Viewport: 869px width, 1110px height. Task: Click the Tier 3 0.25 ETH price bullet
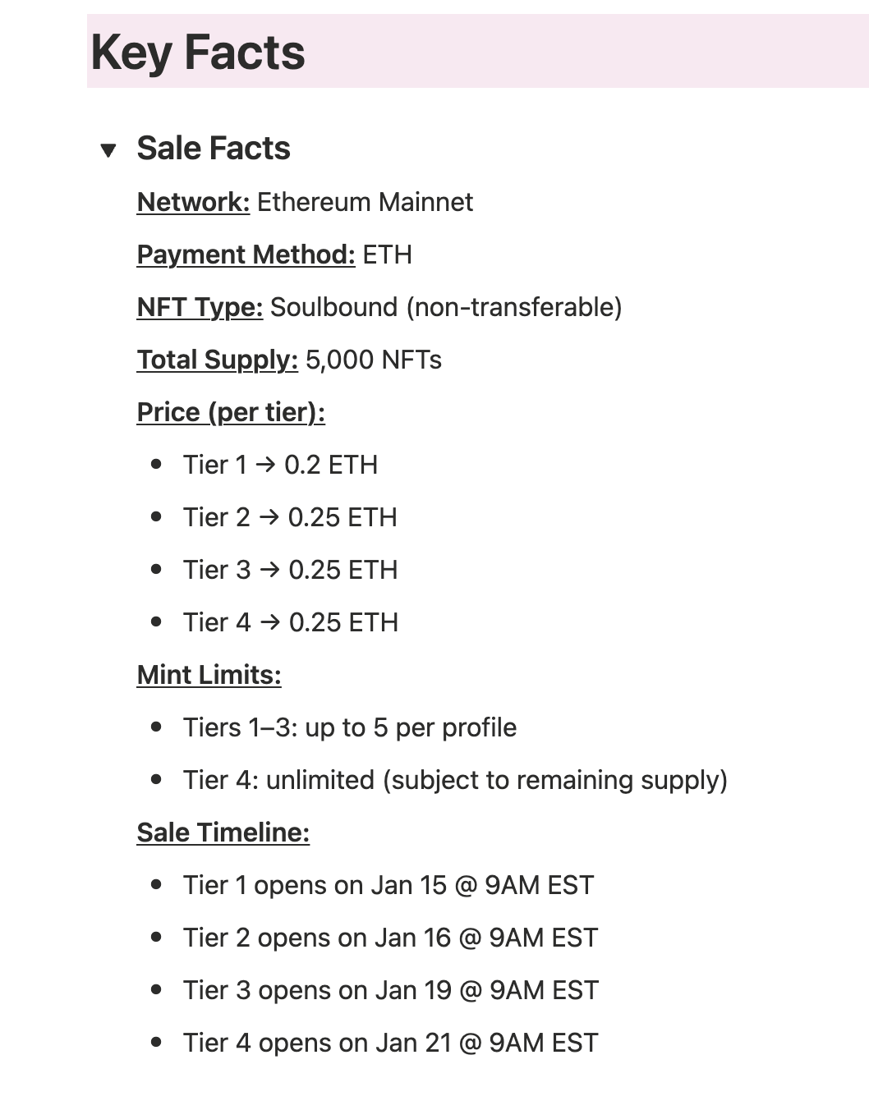[x=290, y=570]
